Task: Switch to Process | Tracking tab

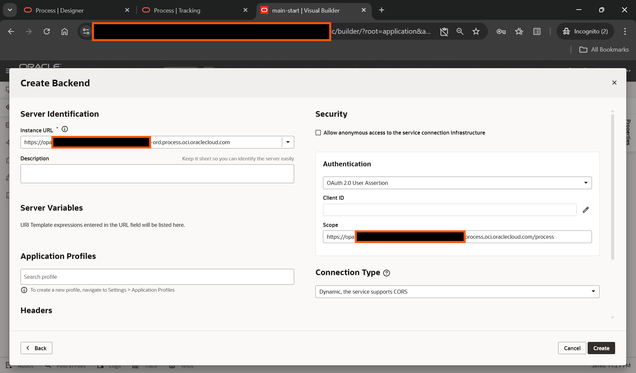Action: pyautogui.click(x=177, y=10)
